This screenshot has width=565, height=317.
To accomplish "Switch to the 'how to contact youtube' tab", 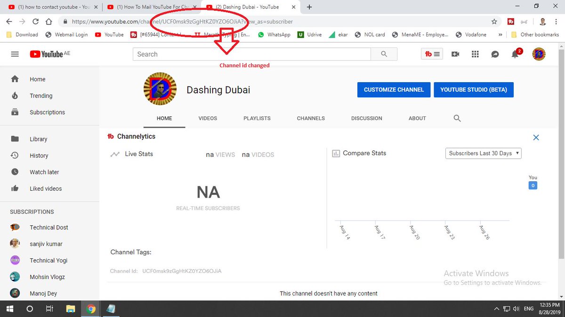I will click(x=53, y=7).
